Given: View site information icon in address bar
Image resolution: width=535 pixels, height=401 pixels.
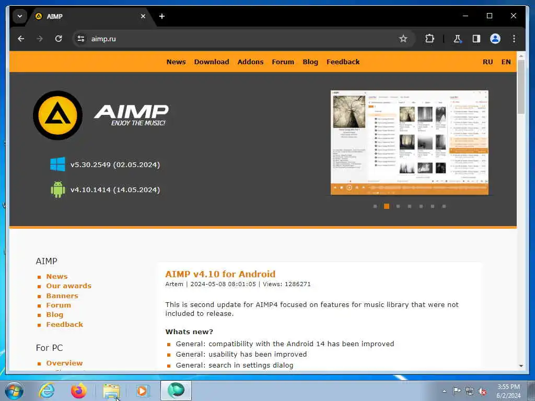Looking at the screenshot, I should [x=81, y=39].
